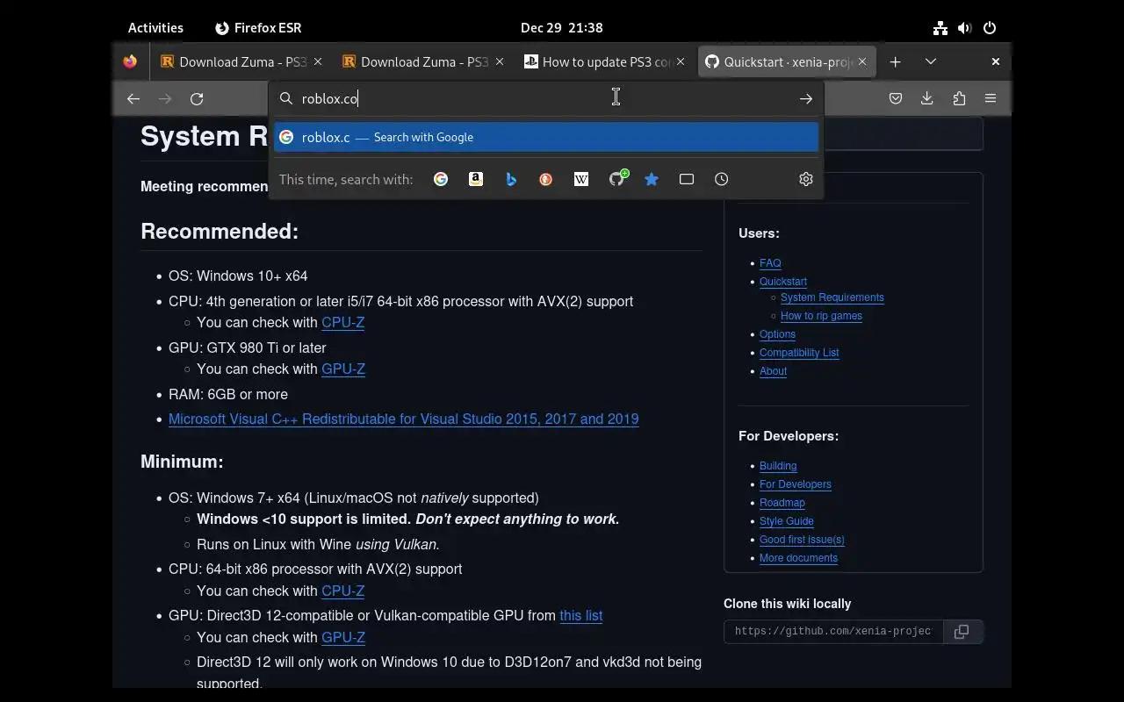Open the For Developers sidebar link
The width and height of the screenshot is (1124, 702).
[x=796, y=484]
